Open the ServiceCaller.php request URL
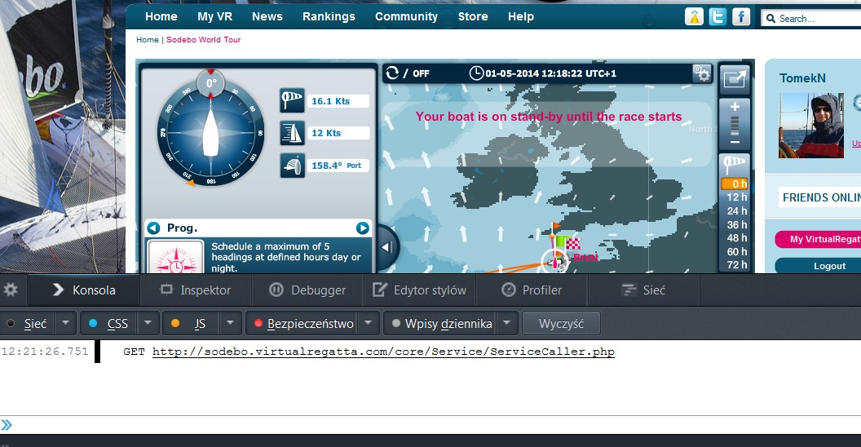This screenshot has height=447, width=861. pos(383,352)
